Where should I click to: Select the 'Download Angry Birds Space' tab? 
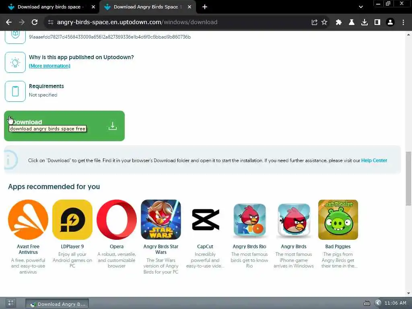(147, 7)
